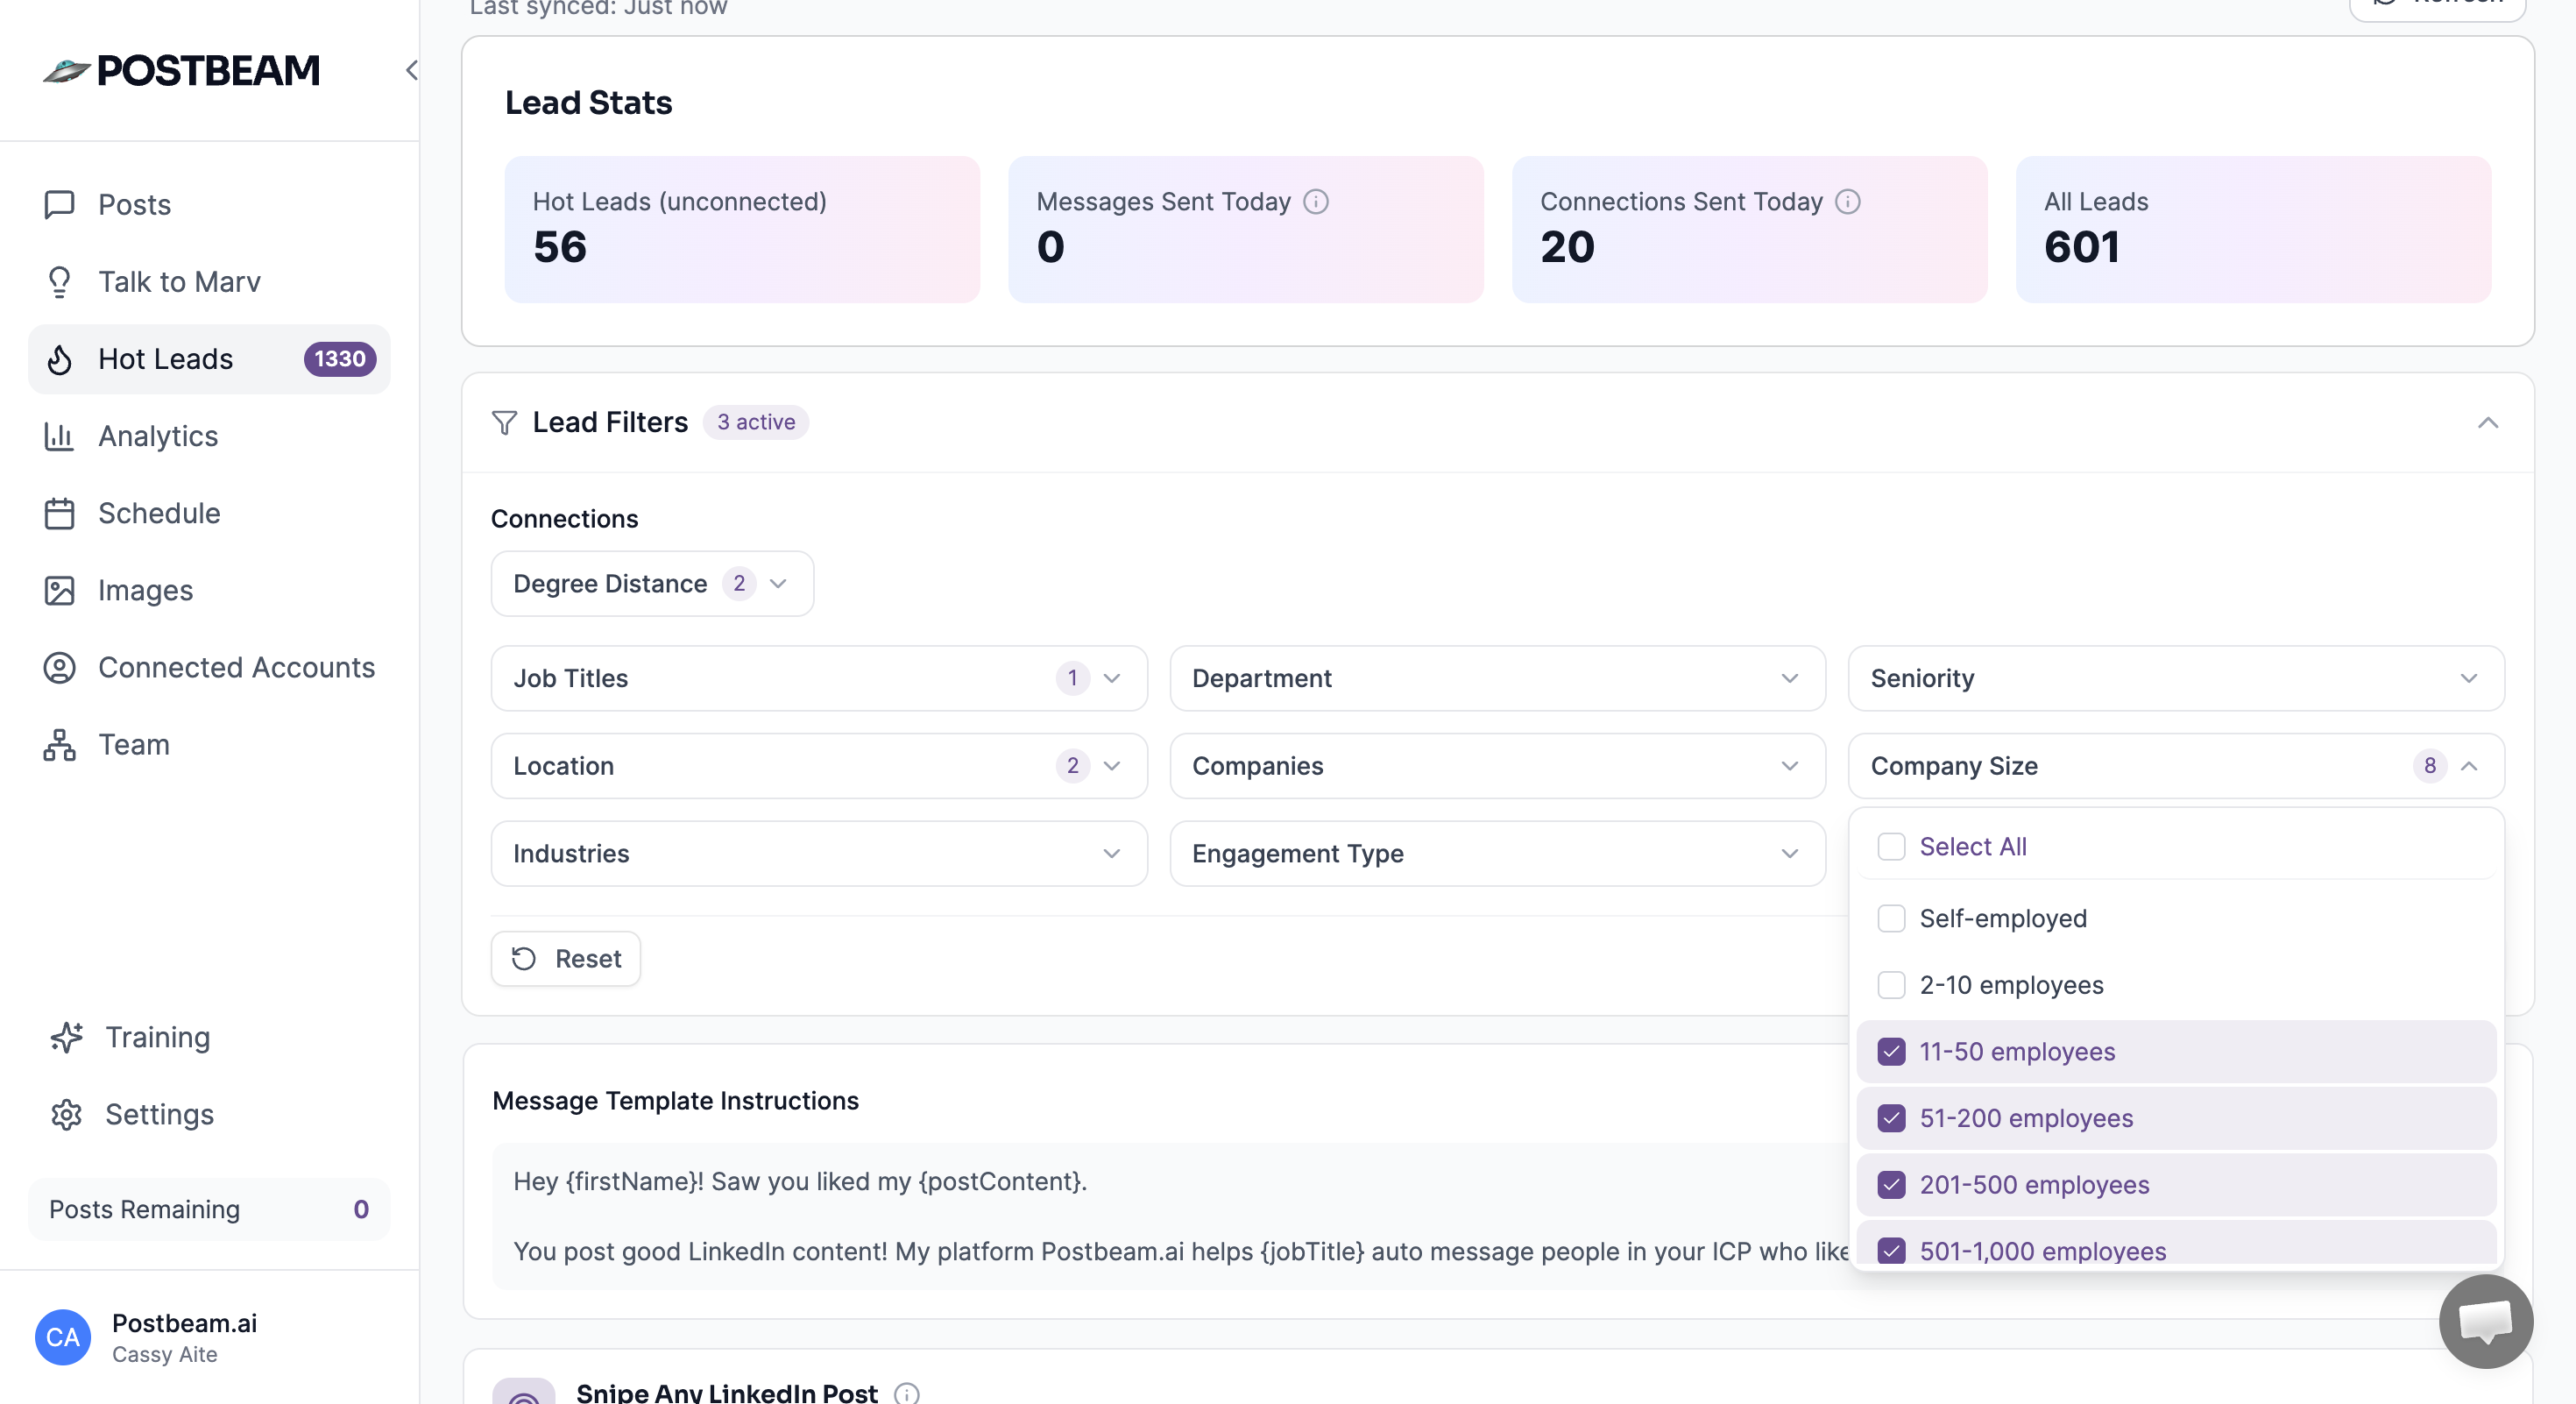Expand the Seniority dropdown
Image resolution: width=2576 pixels, height=1404 pixels.
(x=2175, y=679)
